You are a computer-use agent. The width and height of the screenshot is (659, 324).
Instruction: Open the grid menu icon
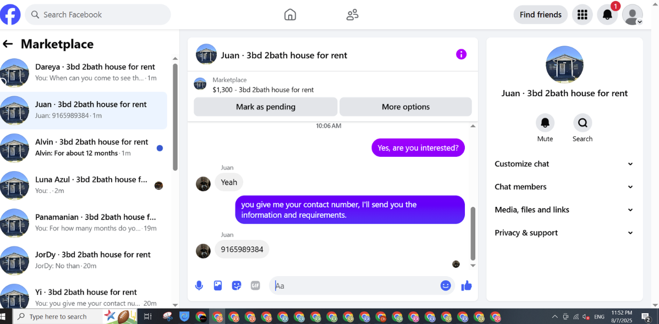tap(582, 15)
